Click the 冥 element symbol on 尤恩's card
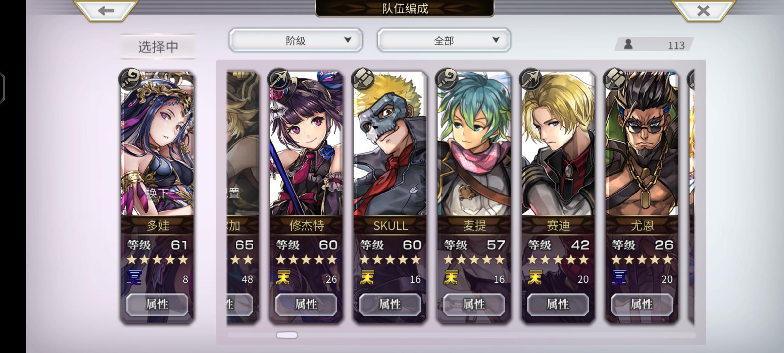Screen dimensions: 784x353 pos(619,278)
